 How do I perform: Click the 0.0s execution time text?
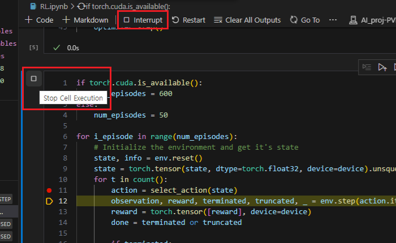[x=73, y=48]
